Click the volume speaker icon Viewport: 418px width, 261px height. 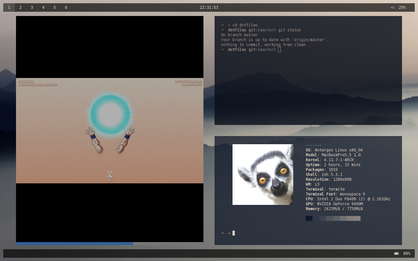(x=393, y=8)
